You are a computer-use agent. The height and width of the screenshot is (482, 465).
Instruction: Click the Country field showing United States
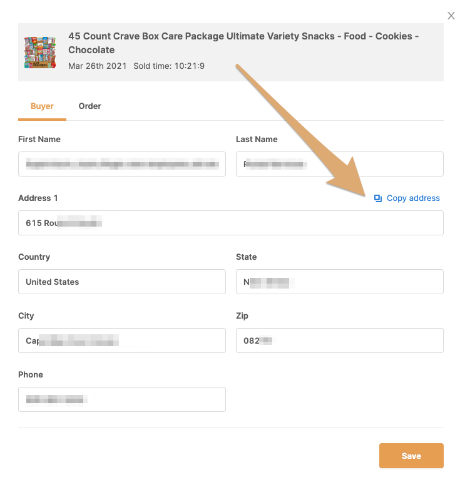122,282
